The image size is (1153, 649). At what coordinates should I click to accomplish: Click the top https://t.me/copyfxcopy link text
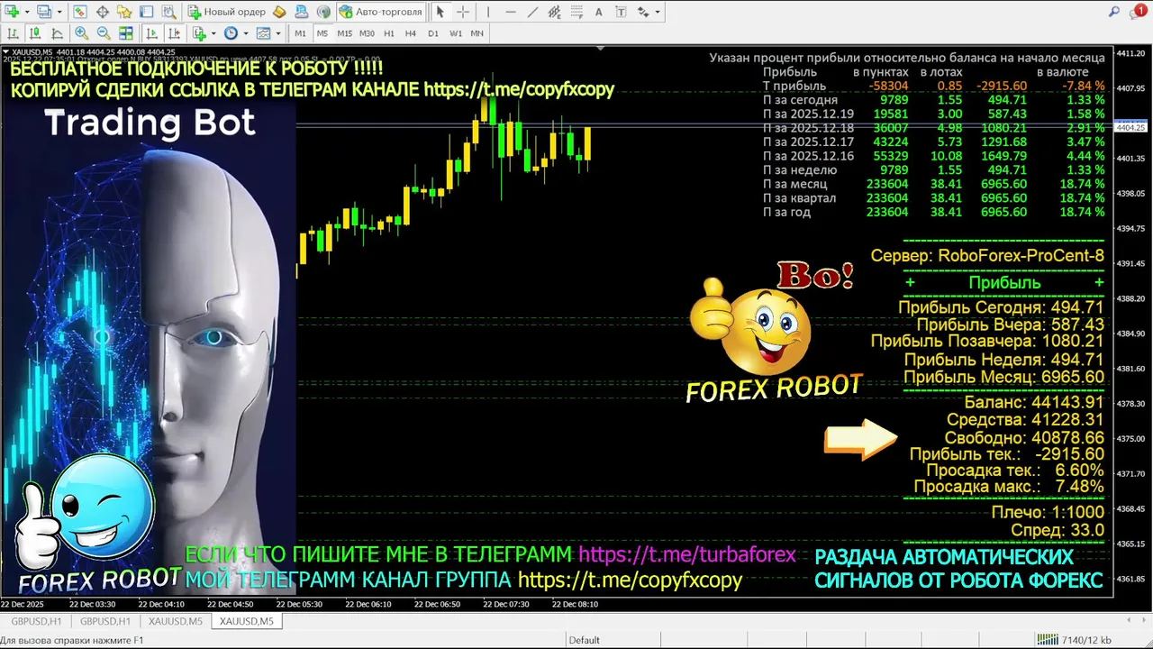pyautogui.click(x=519, y=89)
